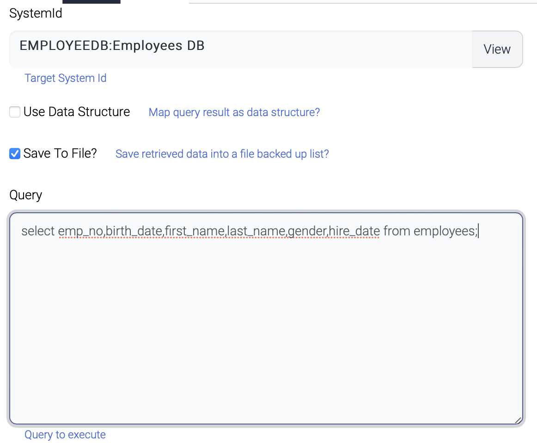
Task: Focus the EMPLOYEEDB:Employees DB system field
Action: [x=240, y=49]
